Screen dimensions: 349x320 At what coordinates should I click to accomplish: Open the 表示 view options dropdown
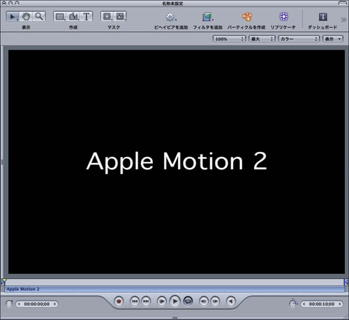tap(333, 39)
